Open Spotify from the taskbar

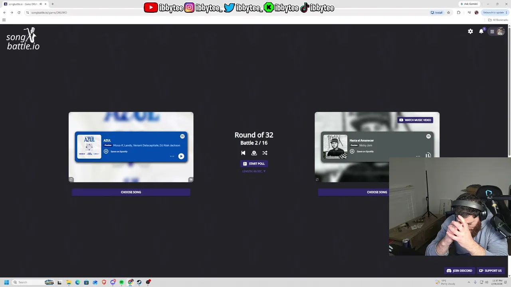(x=121, y=282)
